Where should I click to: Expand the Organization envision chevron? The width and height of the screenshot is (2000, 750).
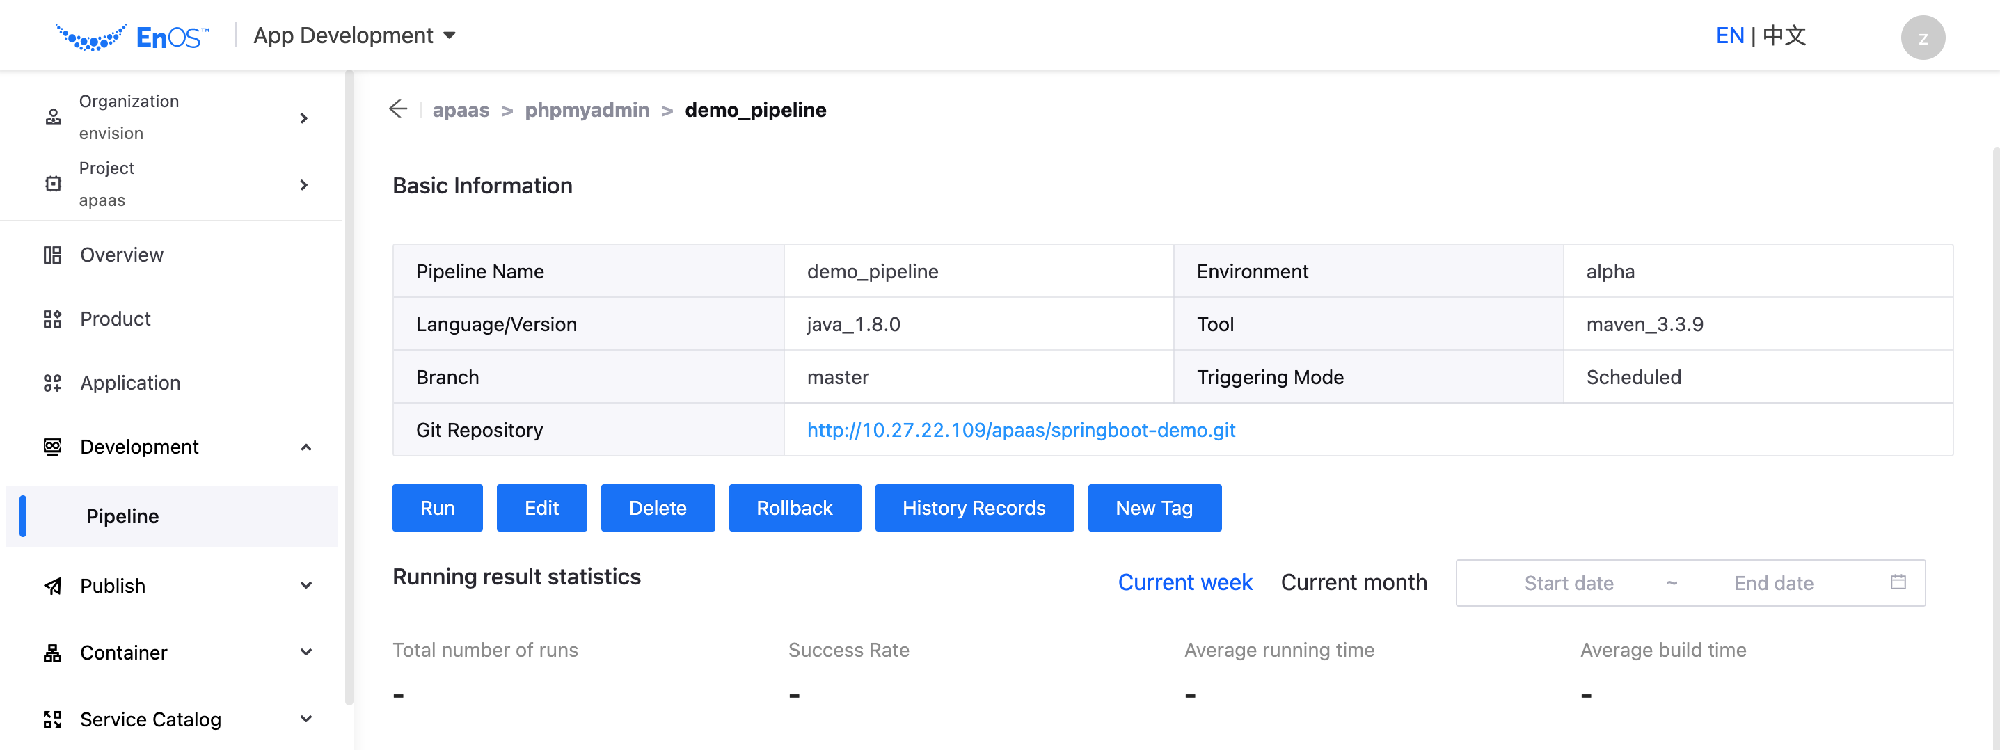(x=303, y=118)
